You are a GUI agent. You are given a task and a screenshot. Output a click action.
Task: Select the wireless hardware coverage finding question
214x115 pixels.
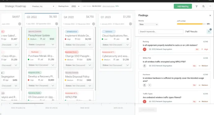coord(173,79)
